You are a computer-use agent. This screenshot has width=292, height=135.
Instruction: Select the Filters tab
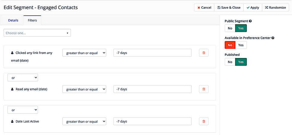click(32, 20)
